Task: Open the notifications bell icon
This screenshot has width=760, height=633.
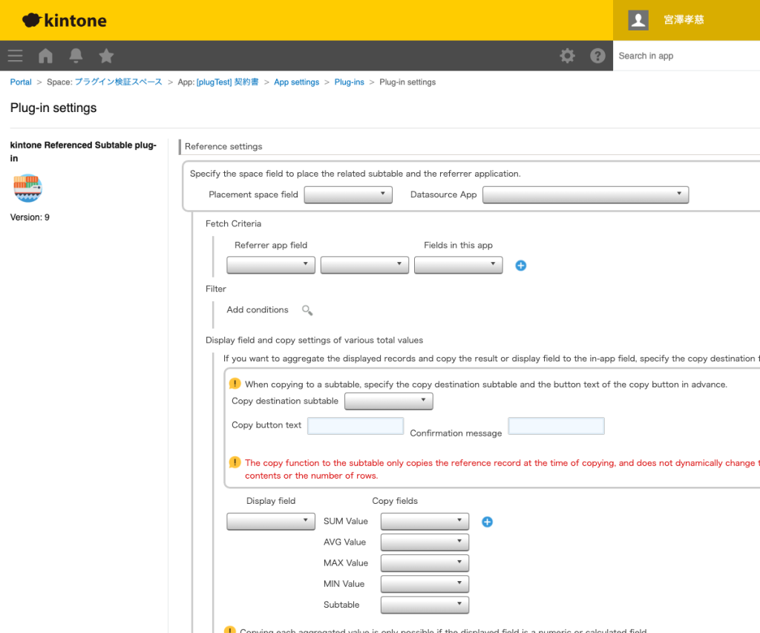Action: [76, 56]
